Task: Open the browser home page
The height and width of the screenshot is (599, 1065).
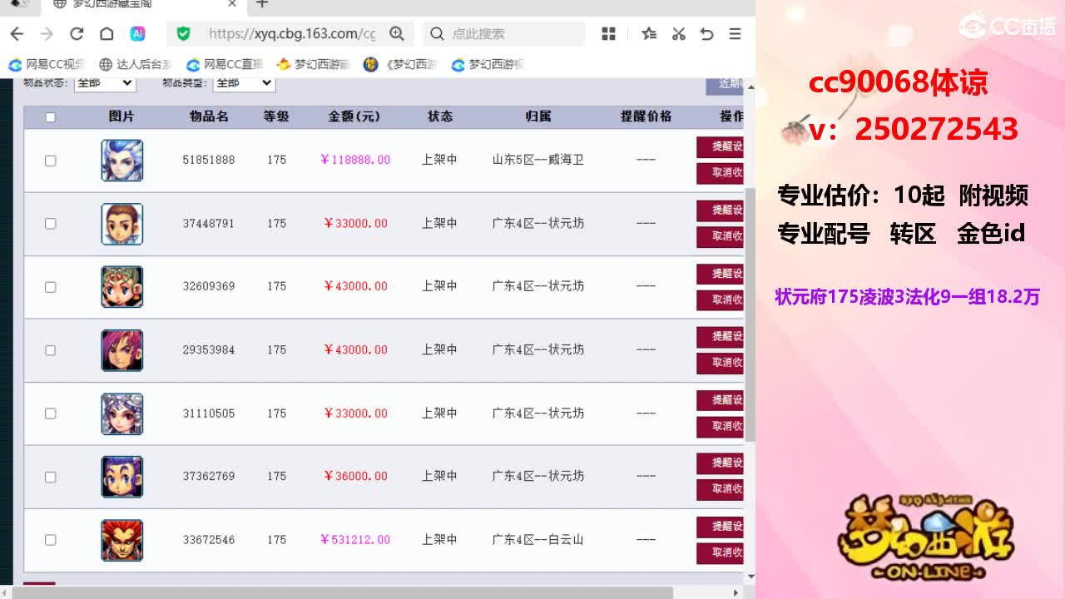Action: coord(106,34)
